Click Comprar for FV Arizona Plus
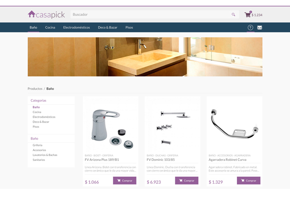The width and height of the screenshot is (290, 200). [x=124, y=180]
